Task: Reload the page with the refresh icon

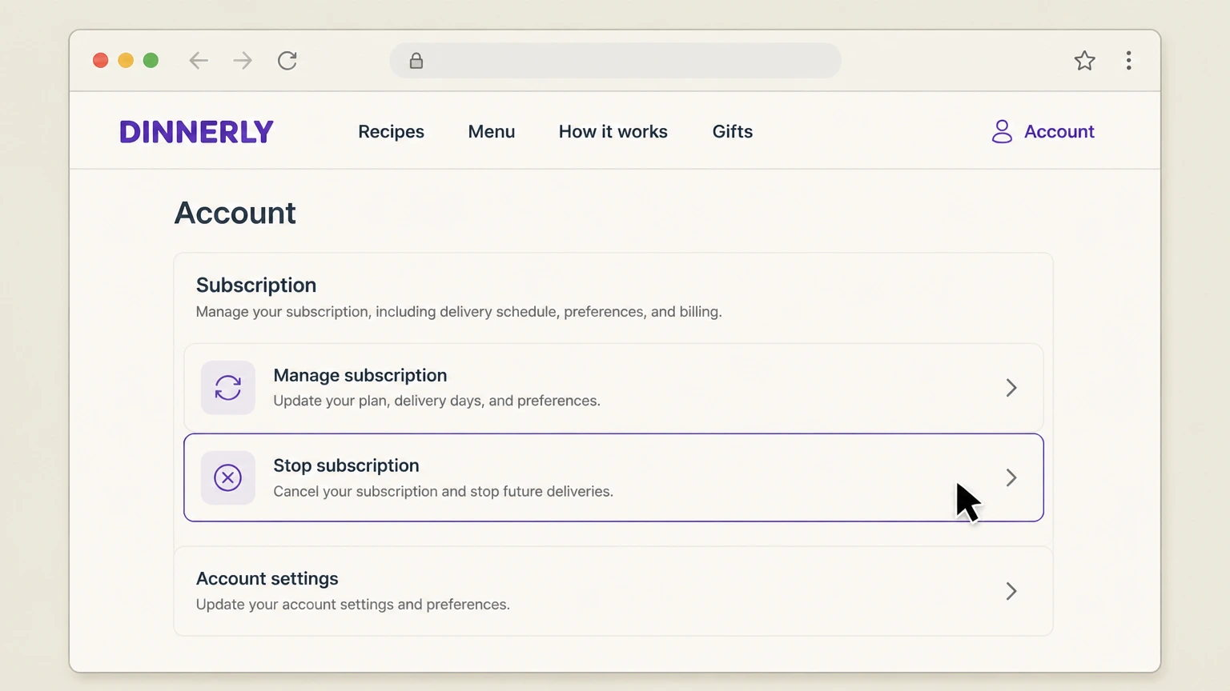Action: [x=287, y=61]
